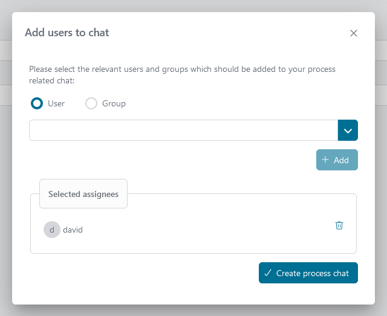
Task: Close the Add users to chat dialog
Action: pyautogui.click(x=354, y=33)
